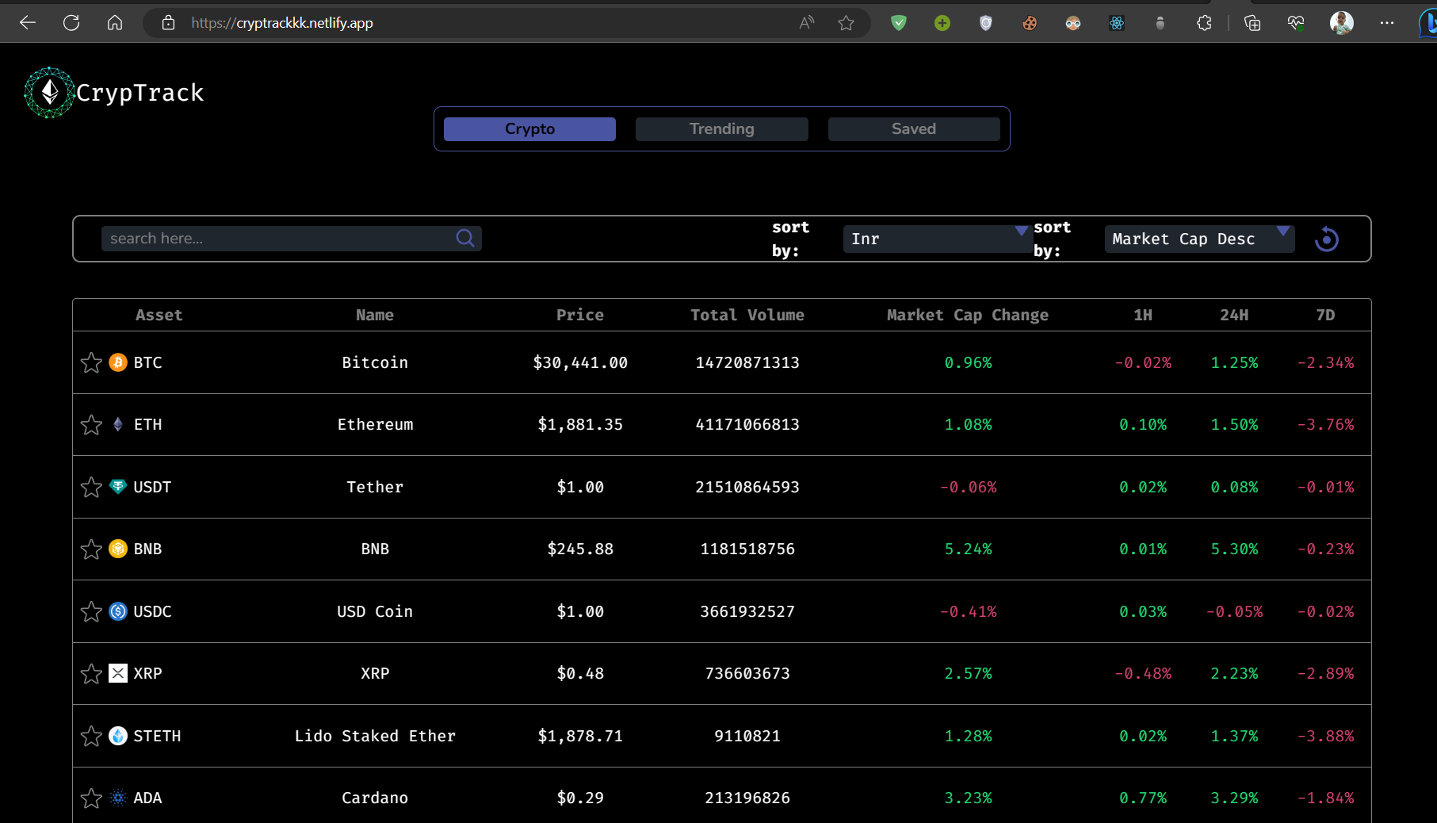Save BTC with its star toggle

click(91, 362)
